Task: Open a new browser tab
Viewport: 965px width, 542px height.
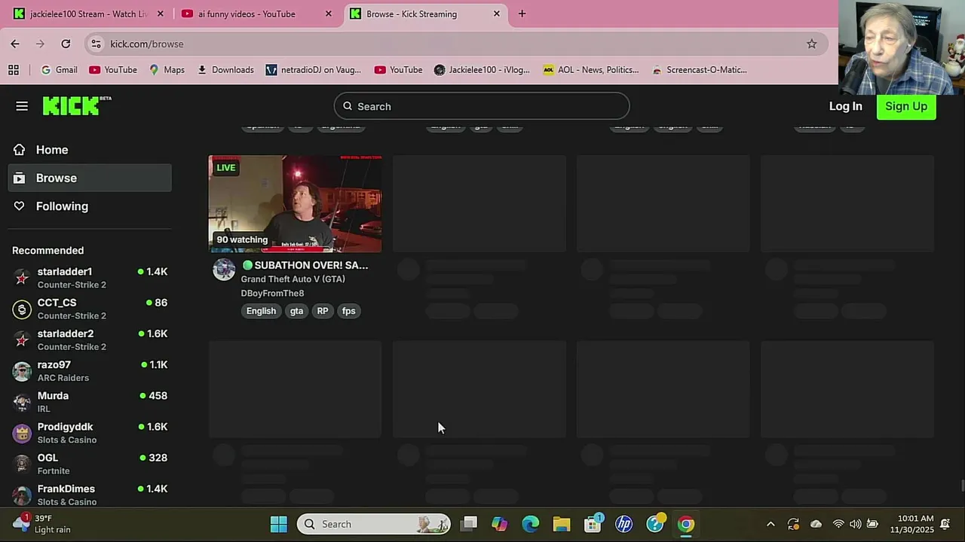Action: click(x=522, y=14)
